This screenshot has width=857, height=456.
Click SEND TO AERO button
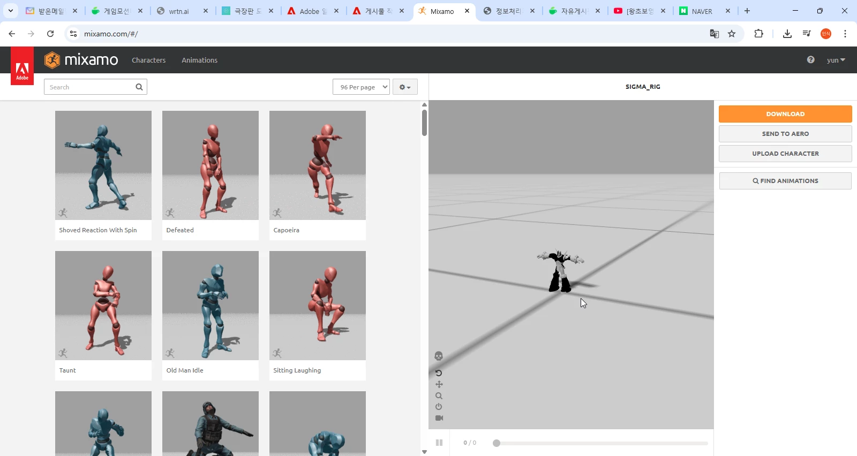[x=785, y=134]
